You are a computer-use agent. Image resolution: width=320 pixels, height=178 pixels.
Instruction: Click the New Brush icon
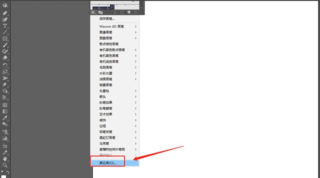129,12
